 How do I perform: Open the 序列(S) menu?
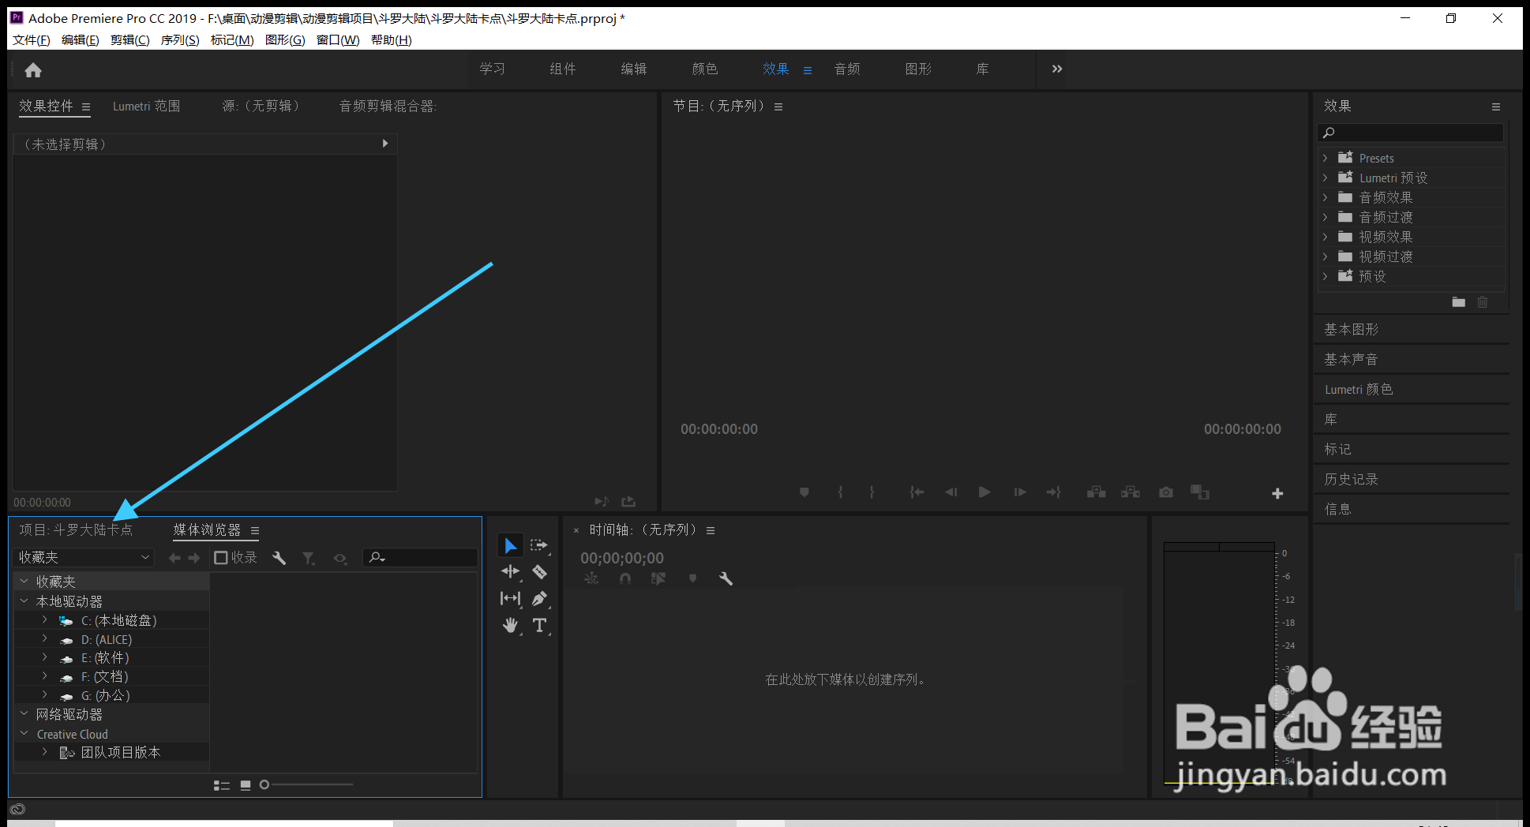click(180, 40)
